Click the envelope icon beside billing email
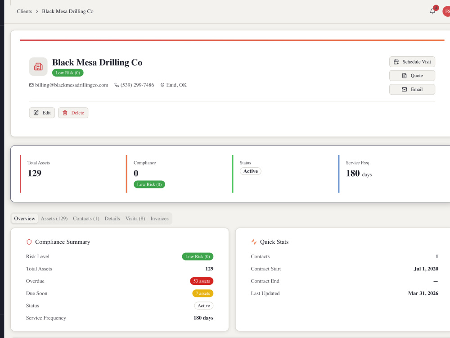The height and width of the screenshot is (338, 450). [x=31, y=85]
